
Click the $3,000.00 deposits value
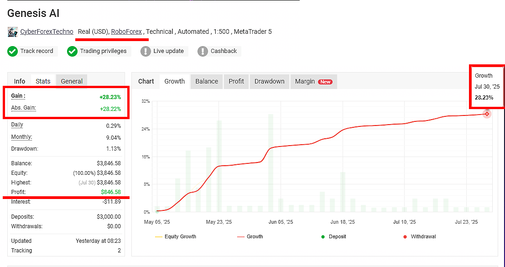pyautogui.click(x=109, y=217)
